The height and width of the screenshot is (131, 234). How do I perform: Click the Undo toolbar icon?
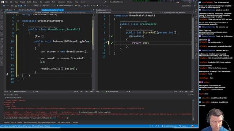(25, 6)
